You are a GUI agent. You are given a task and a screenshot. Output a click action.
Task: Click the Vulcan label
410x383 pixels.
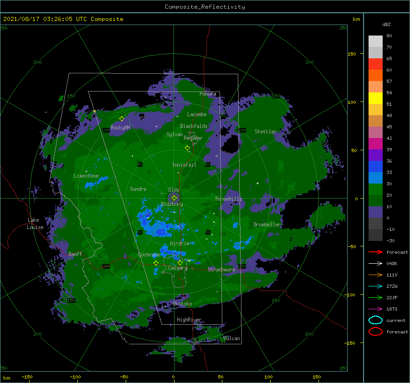pos(232,338)
